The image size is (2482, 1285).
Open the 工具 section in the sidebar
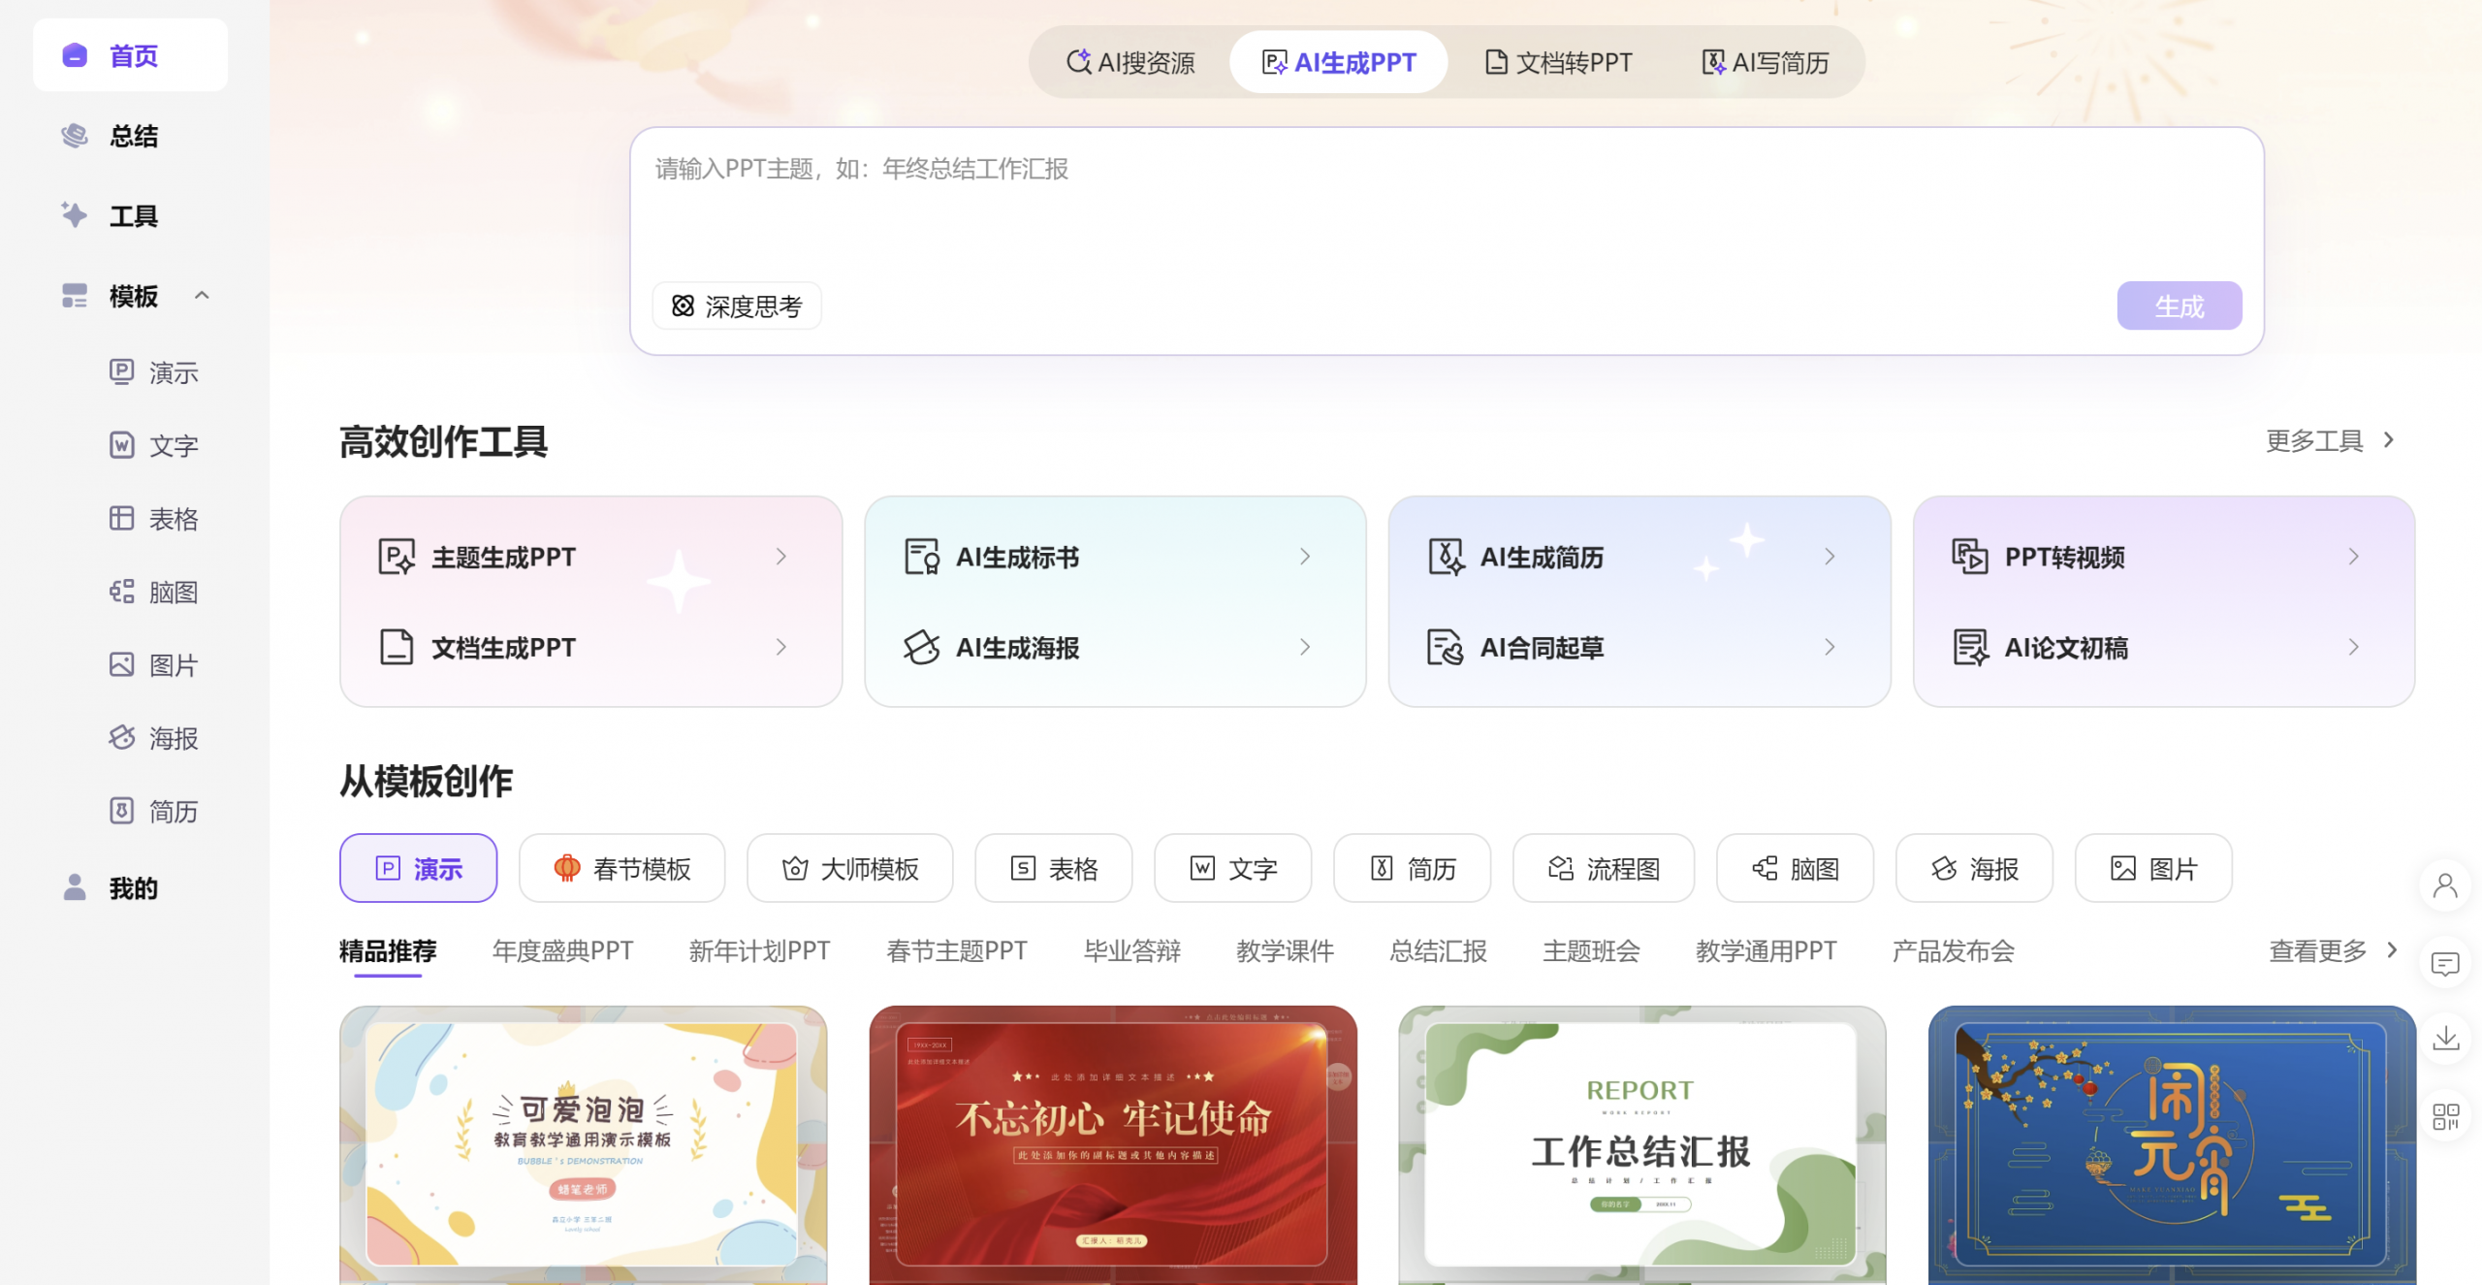point(132,215)
